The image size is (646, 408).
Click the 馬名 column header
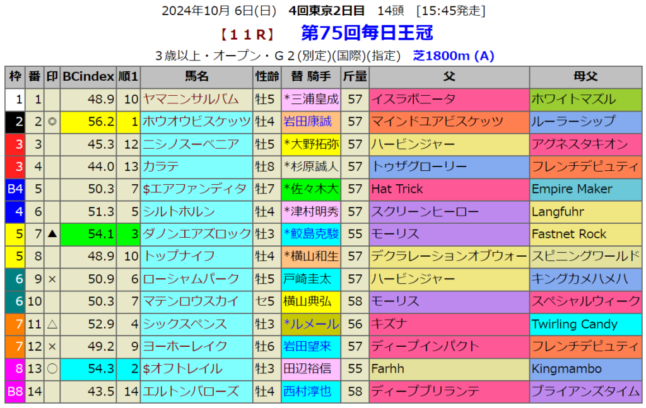[196, 77]
